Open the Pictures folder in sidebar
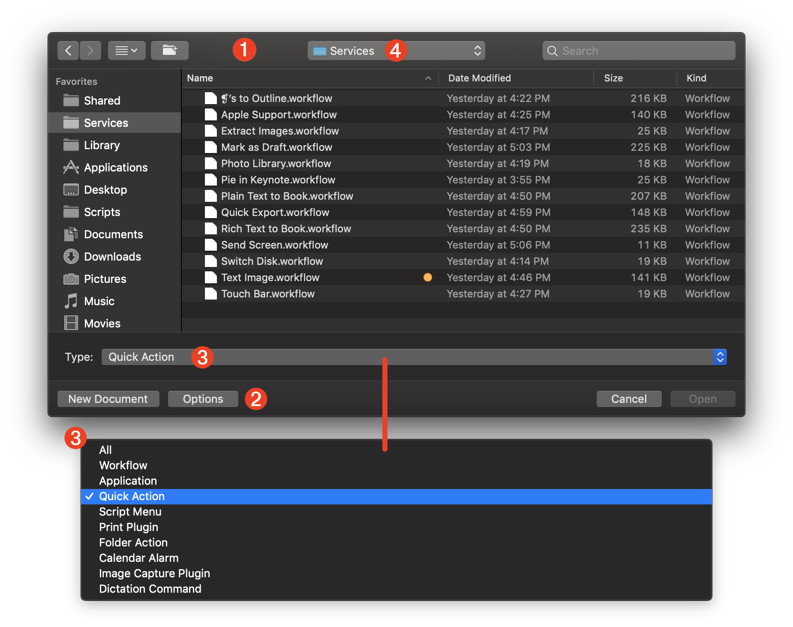The image size is (793, 627). tap(105, 279)
